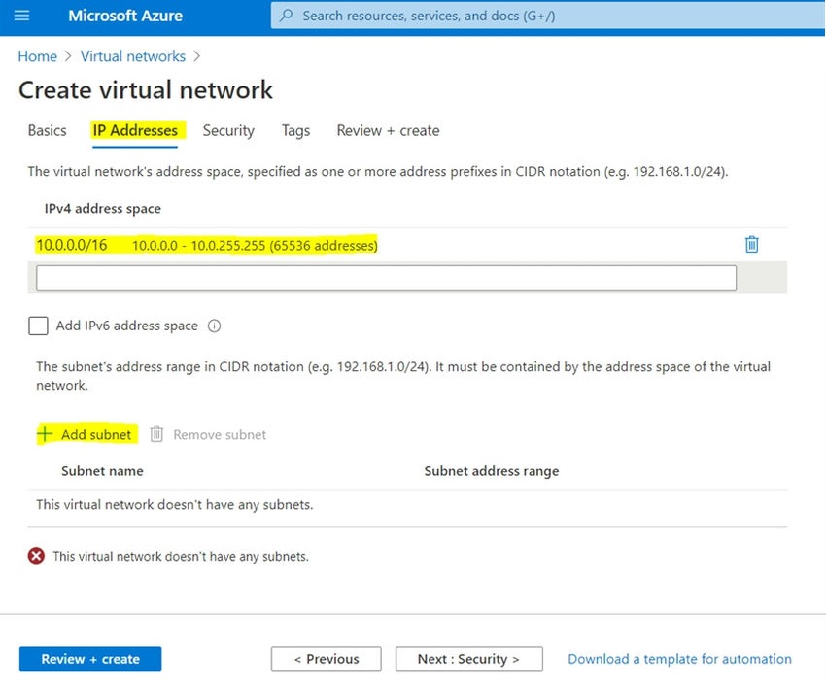The height and width of the screenshot is (687, 826).
Task: Switch to the Review + create tab
Action: click(387, 130)
